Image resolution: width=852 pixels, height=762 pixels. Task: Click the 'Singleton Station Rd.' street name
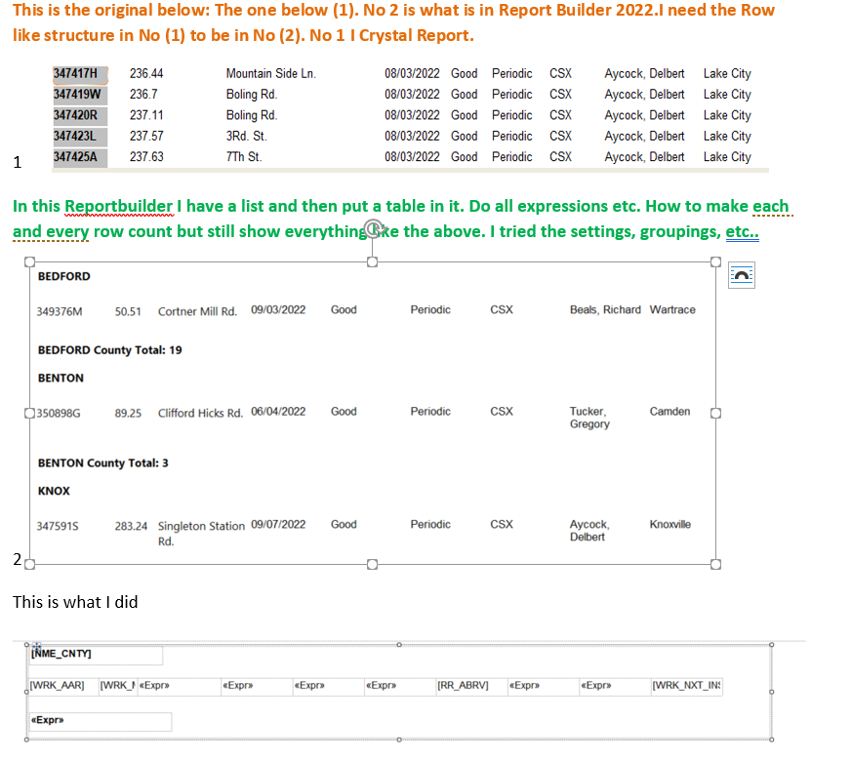[202, 534]
